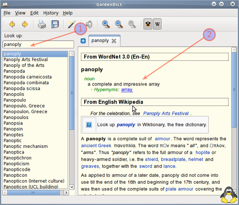Select highlighted panoply in word list
Screen dimensions: 239x205
[x=35, y=54]
